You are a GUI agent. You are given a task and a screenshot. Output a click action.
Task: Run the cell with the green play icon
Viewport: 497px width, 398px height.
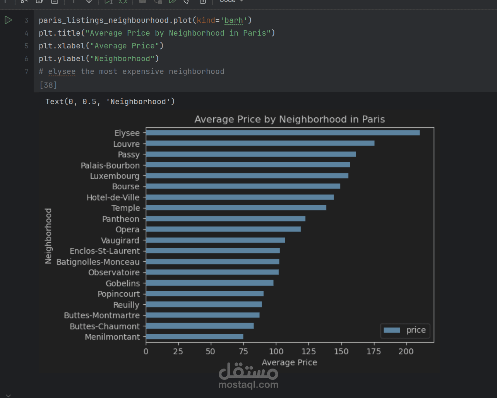(x=8, y=20)
